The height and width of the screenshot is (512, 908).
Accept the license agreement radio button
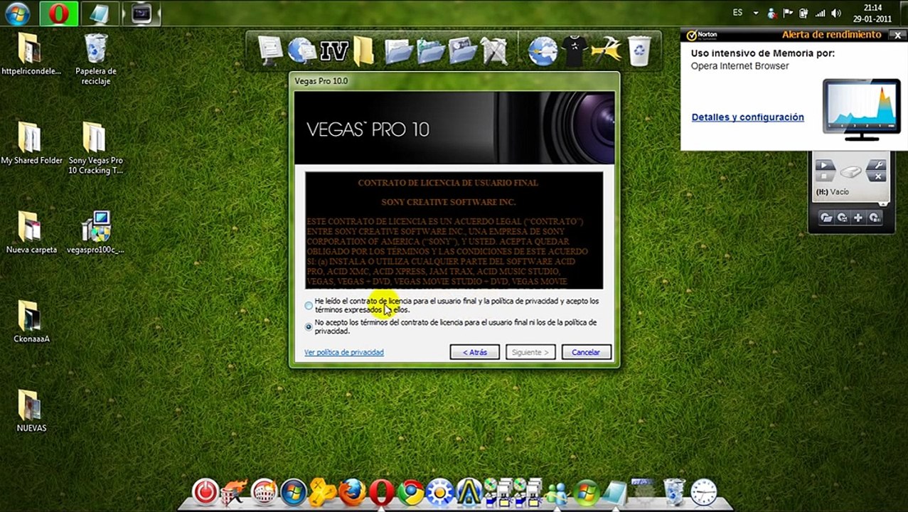tap(309, 306)
